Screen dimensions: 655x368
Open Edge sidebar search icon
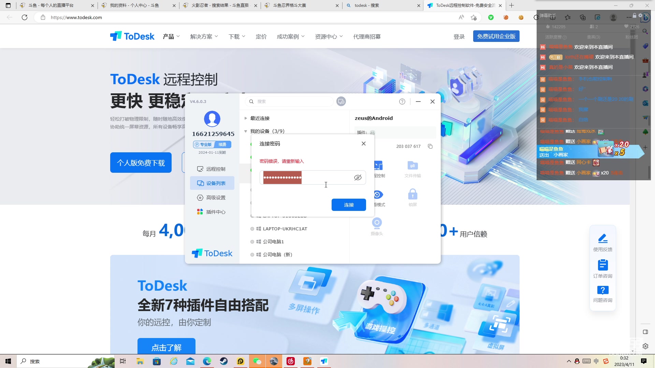click(x=645, y=31)
